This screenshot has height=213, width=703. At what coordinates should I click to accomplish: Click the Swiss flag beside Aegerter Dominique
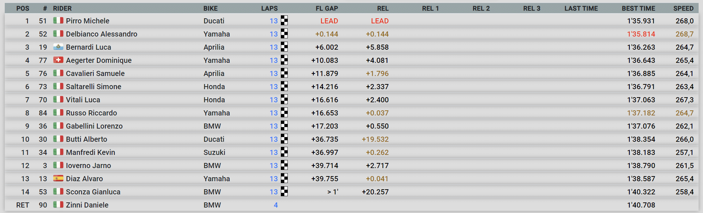pyautogui.click(x=58, y=60)
